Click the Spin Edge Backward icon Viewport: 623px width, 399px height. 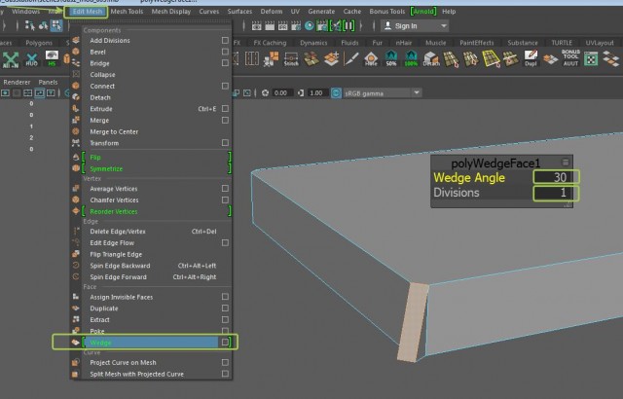coord(76,266)
